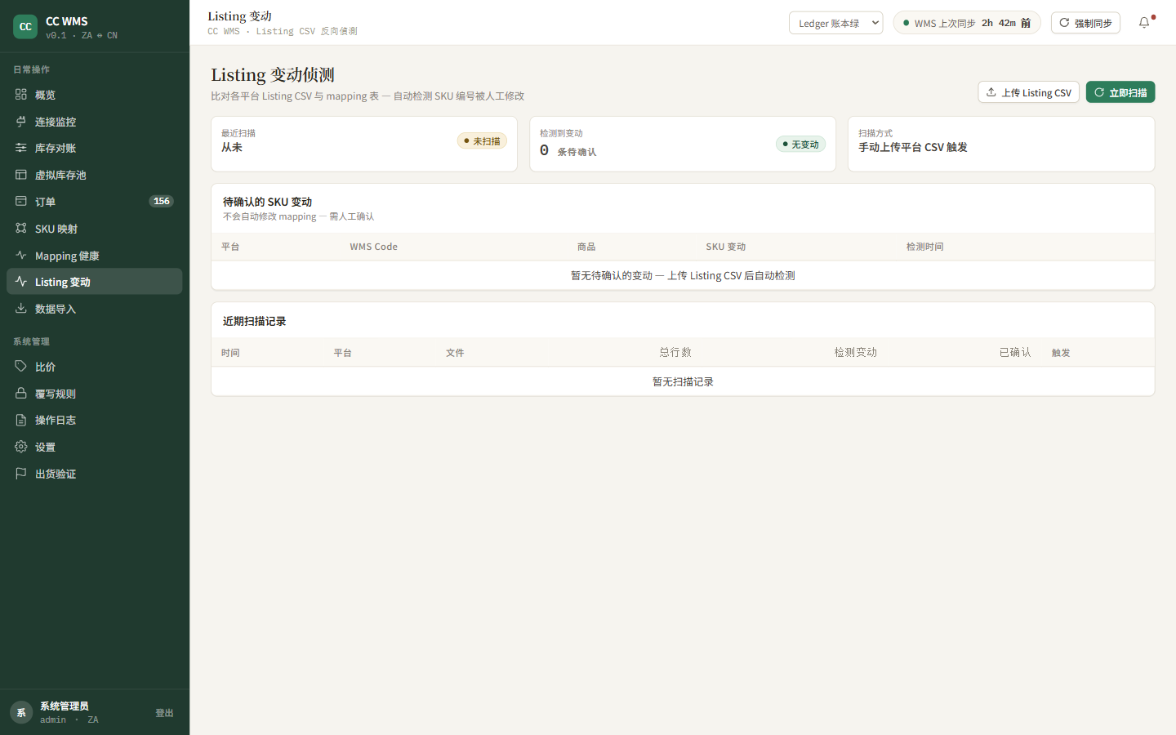Screen dimensions: 1176x735
Task: Click 暂无扫描记录 empty message
Action: click(683, 381)
